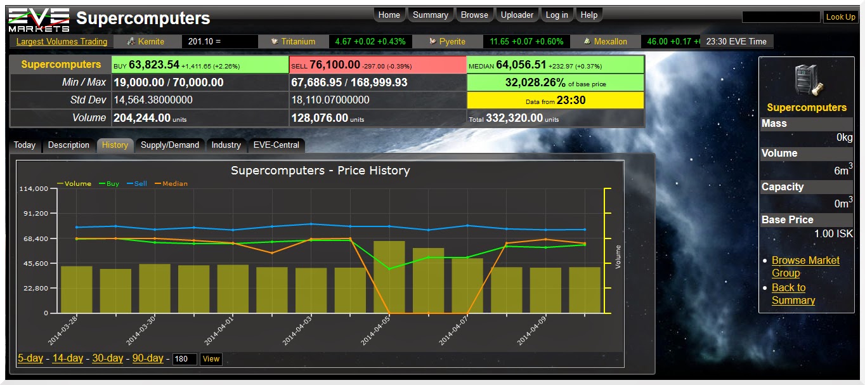Click the Log in button

point(557,15)
